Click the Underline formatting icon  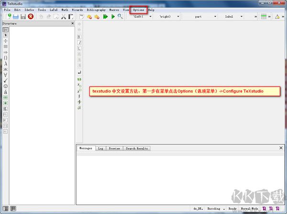pos(79,48)
